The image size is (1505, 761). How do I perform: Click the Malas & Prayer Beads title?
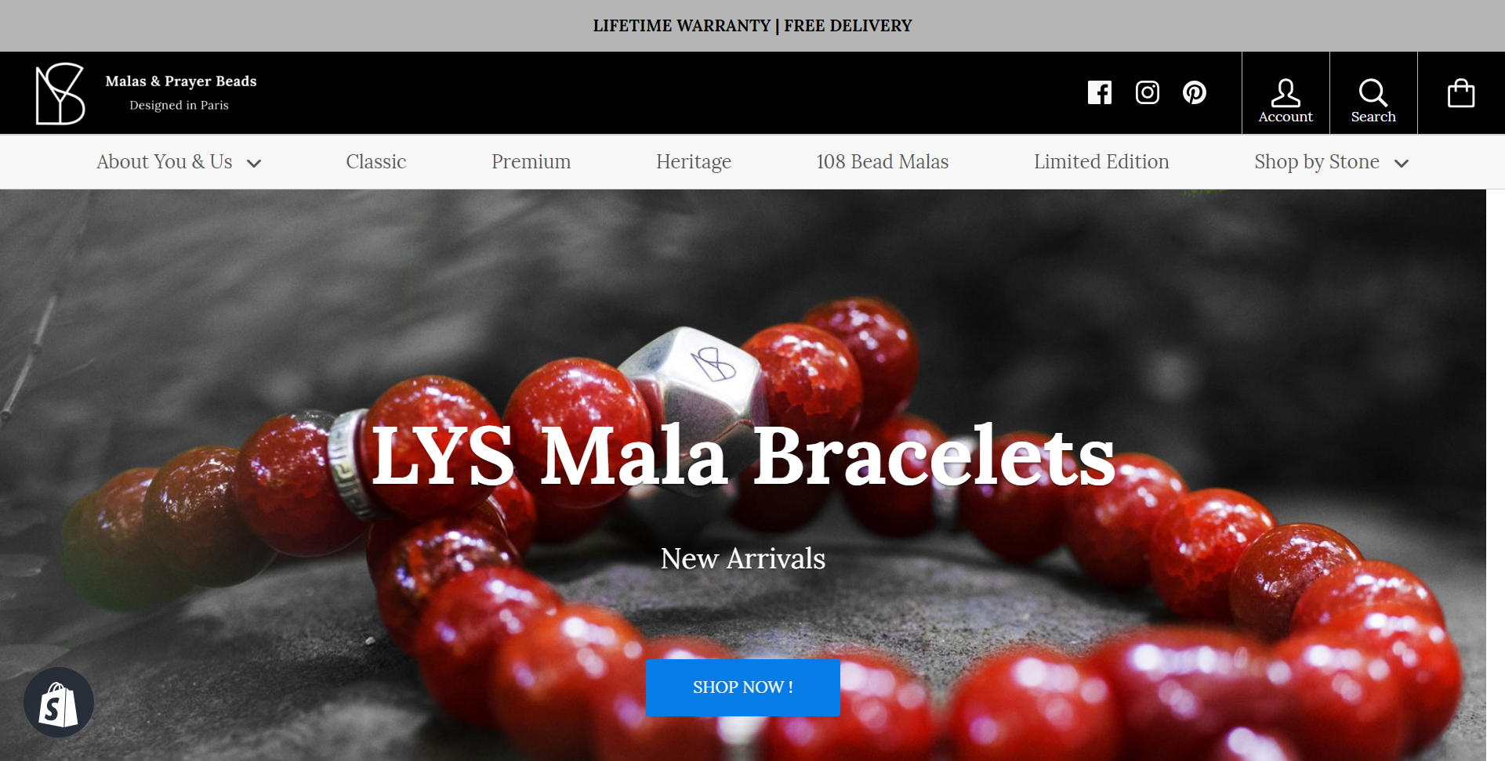pyautogui.click(x=181, y=81)
